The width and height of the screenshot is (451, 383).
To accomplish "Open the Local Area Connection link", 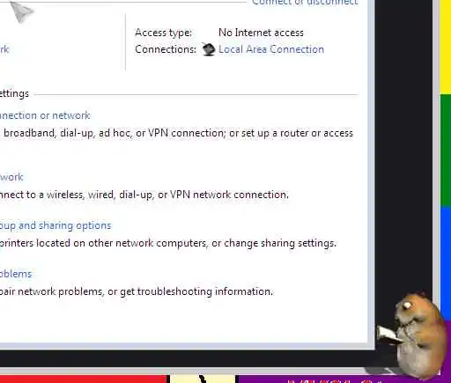I will (271, 49).
